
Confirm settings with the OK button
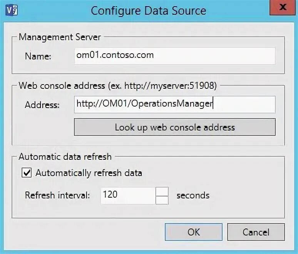pos(194,232)
